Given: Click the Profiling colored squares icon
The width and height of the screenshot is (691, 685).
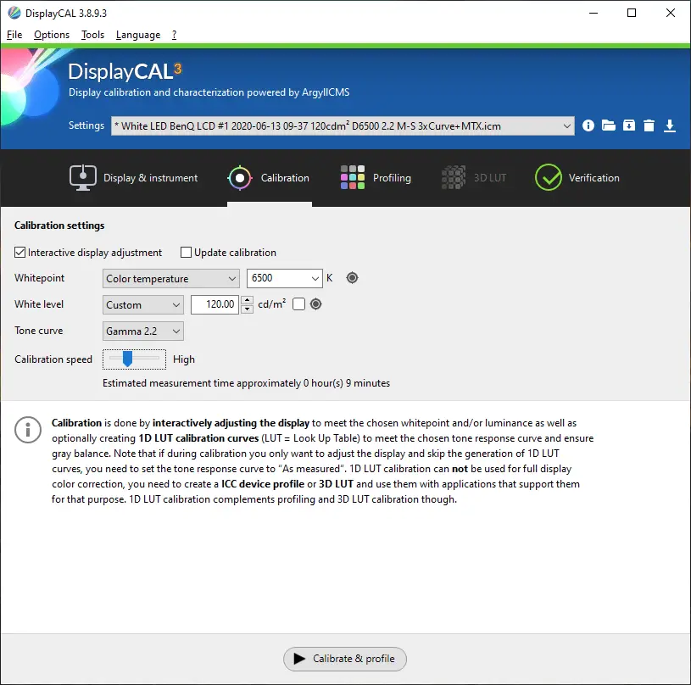Looking at the screenshot, I should (353, 177).
